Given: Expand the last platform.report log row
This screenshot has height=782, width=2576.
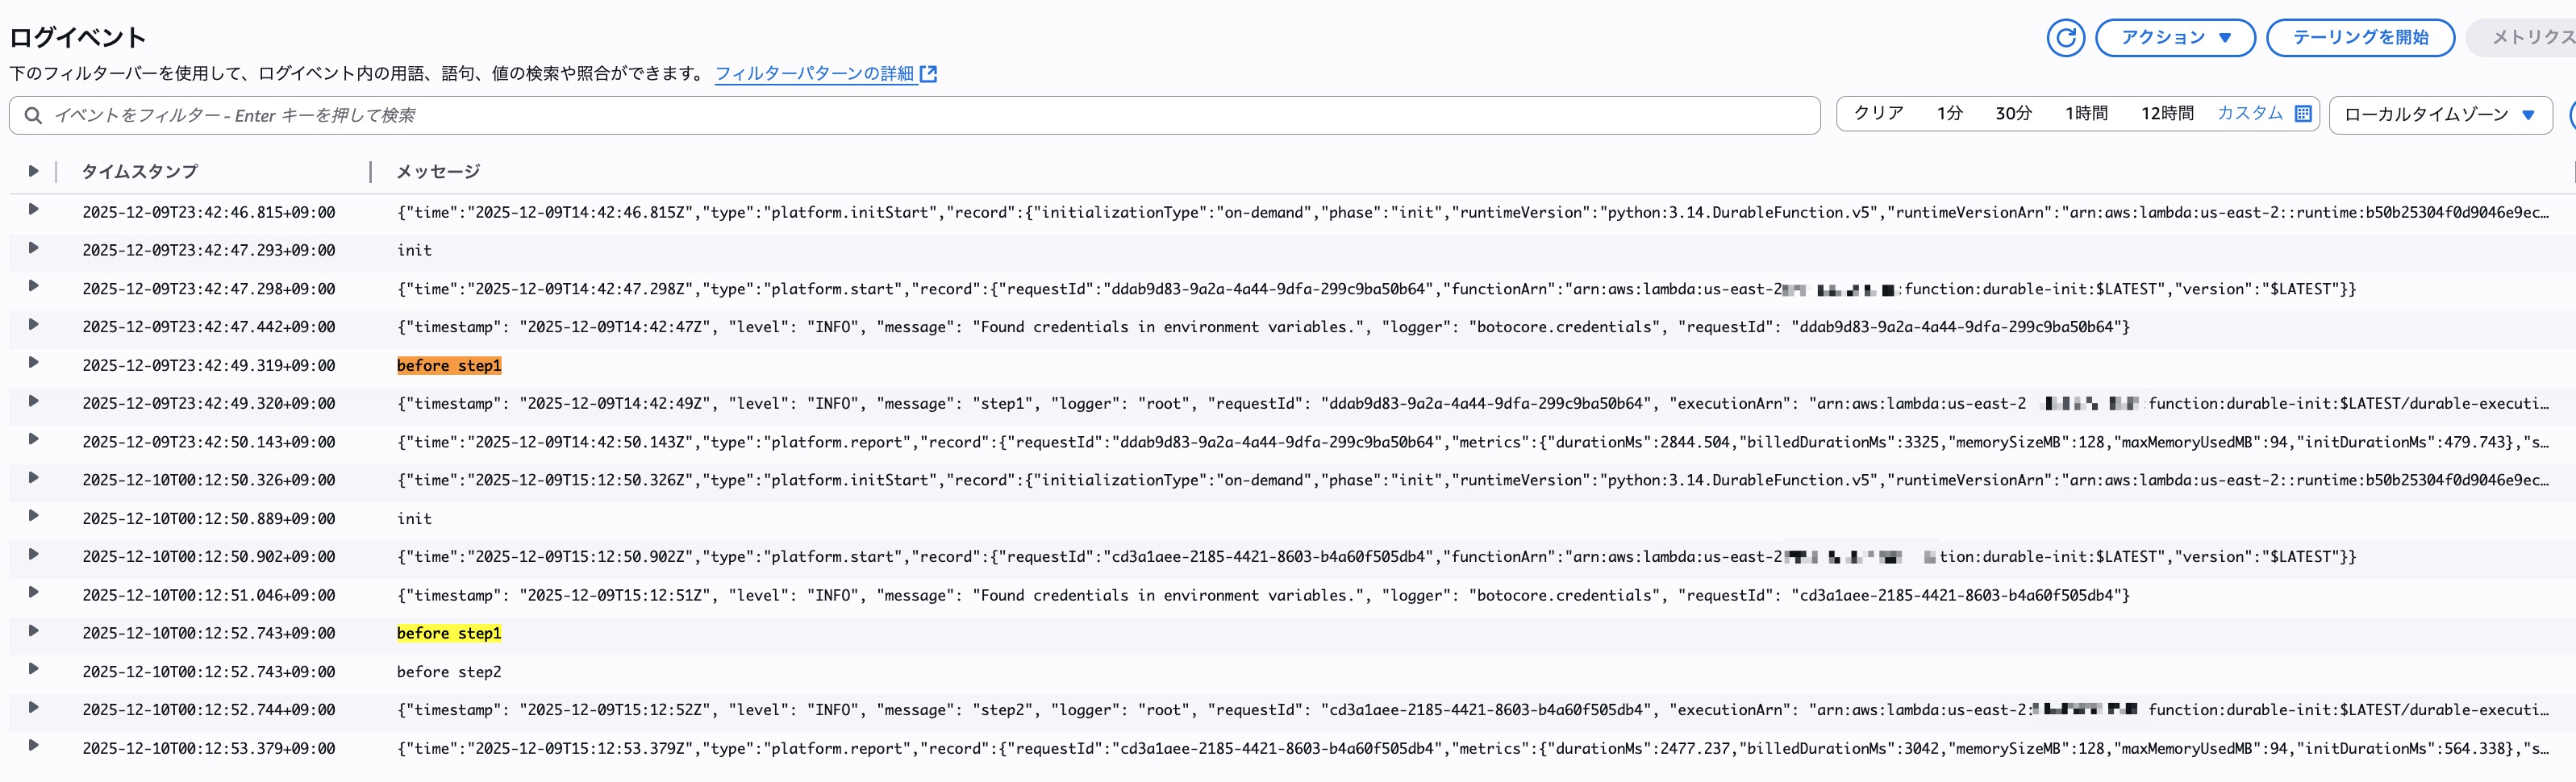Looking at the screenshot, I should pos(33,746).
